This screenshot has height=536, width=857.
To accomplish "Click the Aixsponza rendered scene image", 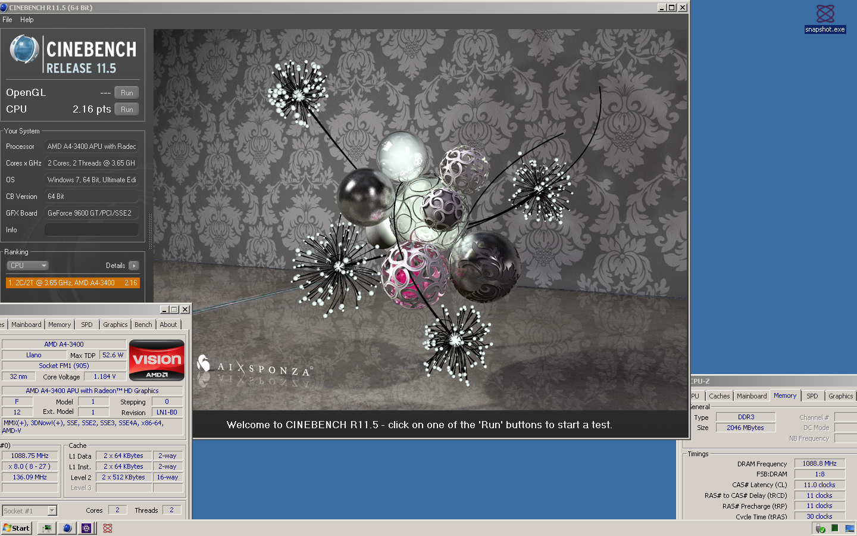I will tap(420, 220).
